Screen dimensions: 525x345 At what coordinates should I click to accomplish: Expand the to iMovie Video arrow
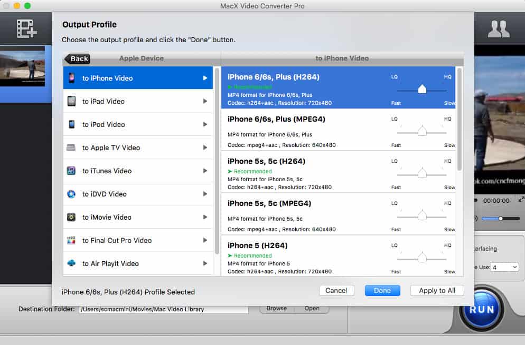coord(205,217)
